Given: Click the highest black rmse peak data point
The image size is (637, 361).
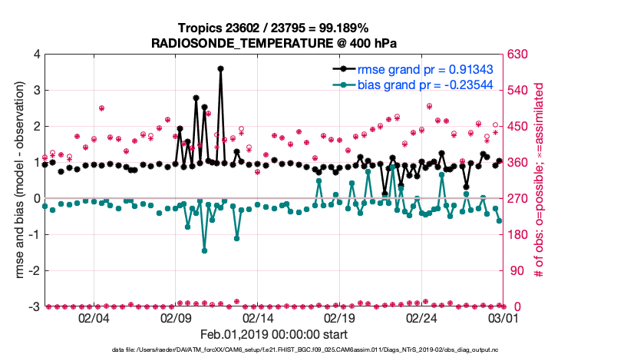Looking at the screenshot, I should (221, 68).
